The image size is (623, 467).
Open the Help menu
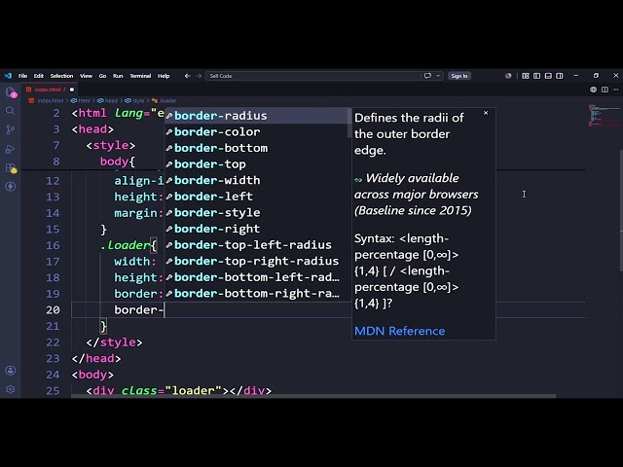click(164, 76)
